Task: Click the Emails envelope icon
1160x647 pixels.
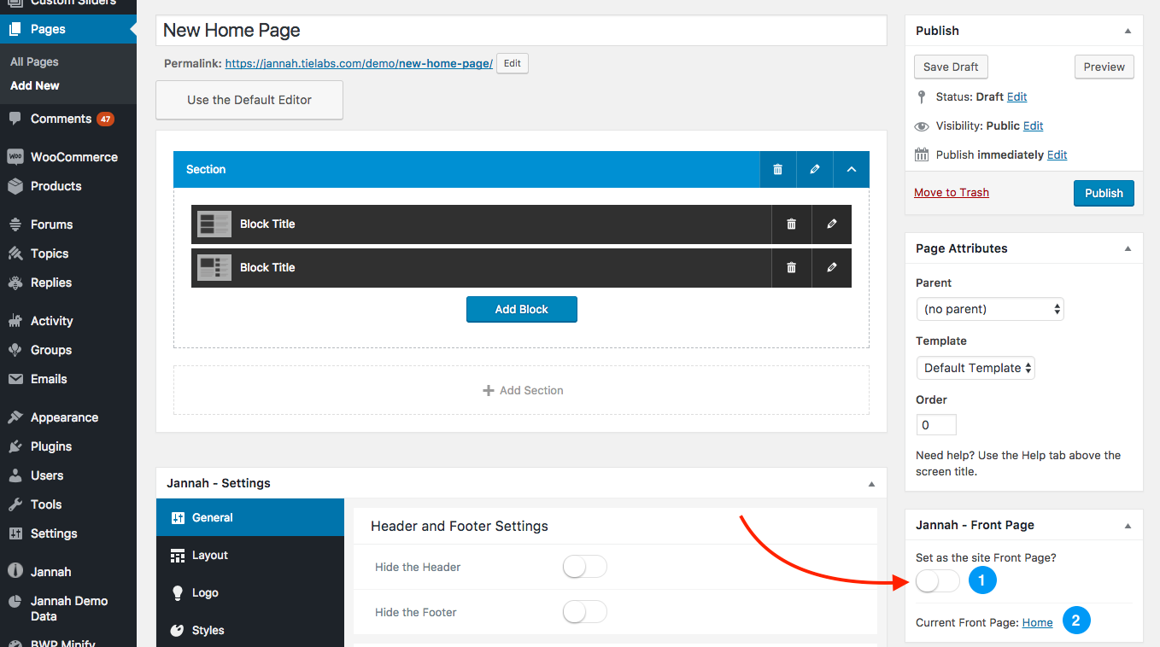Action: click(x=15, y=379)
